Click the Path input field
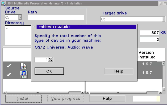Viewport: 167px width, 105px height. click(56, 17)
